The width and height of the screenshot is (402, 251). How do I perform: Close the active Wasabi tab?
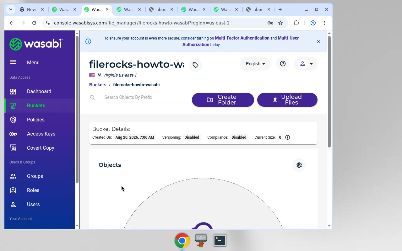pos(107,9)
